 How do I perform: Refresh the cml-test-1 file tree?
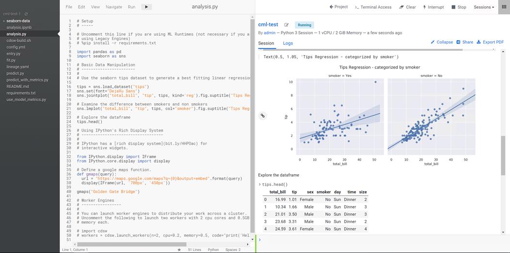point(26,14)
